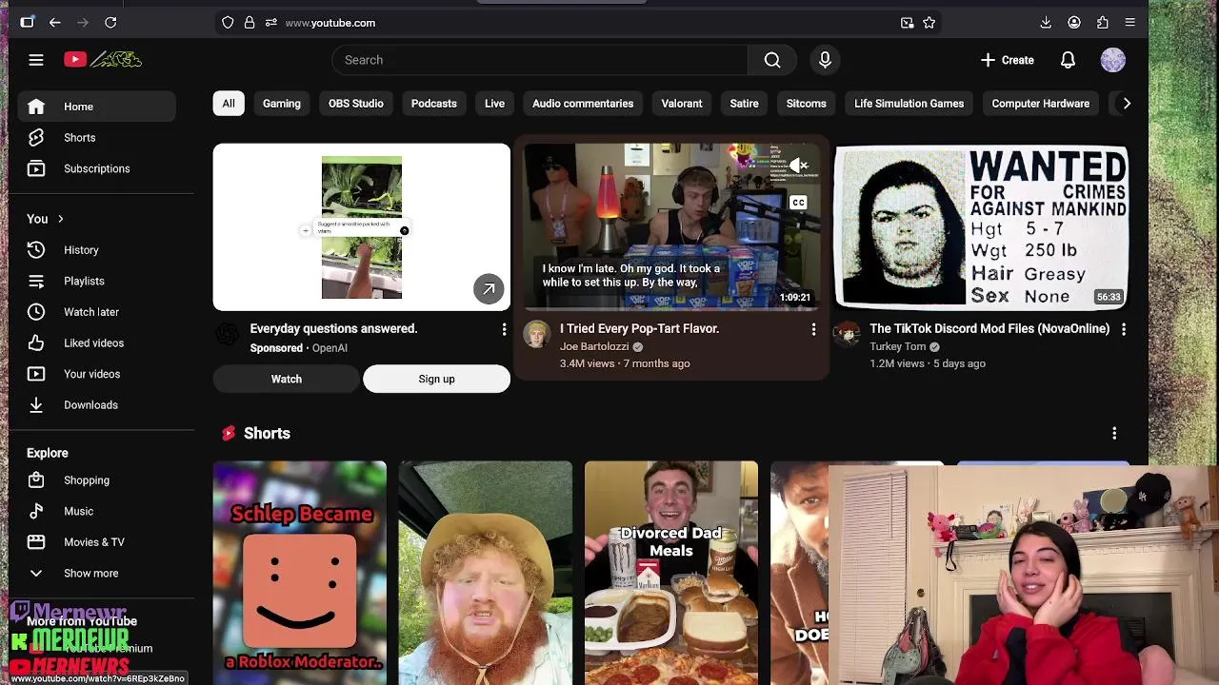Image resolution: width=1219 pixels, height=685 pixels.
Task: Open I Tried Every Pop-Tart Flavor title
Action: (x=639, y=328)
